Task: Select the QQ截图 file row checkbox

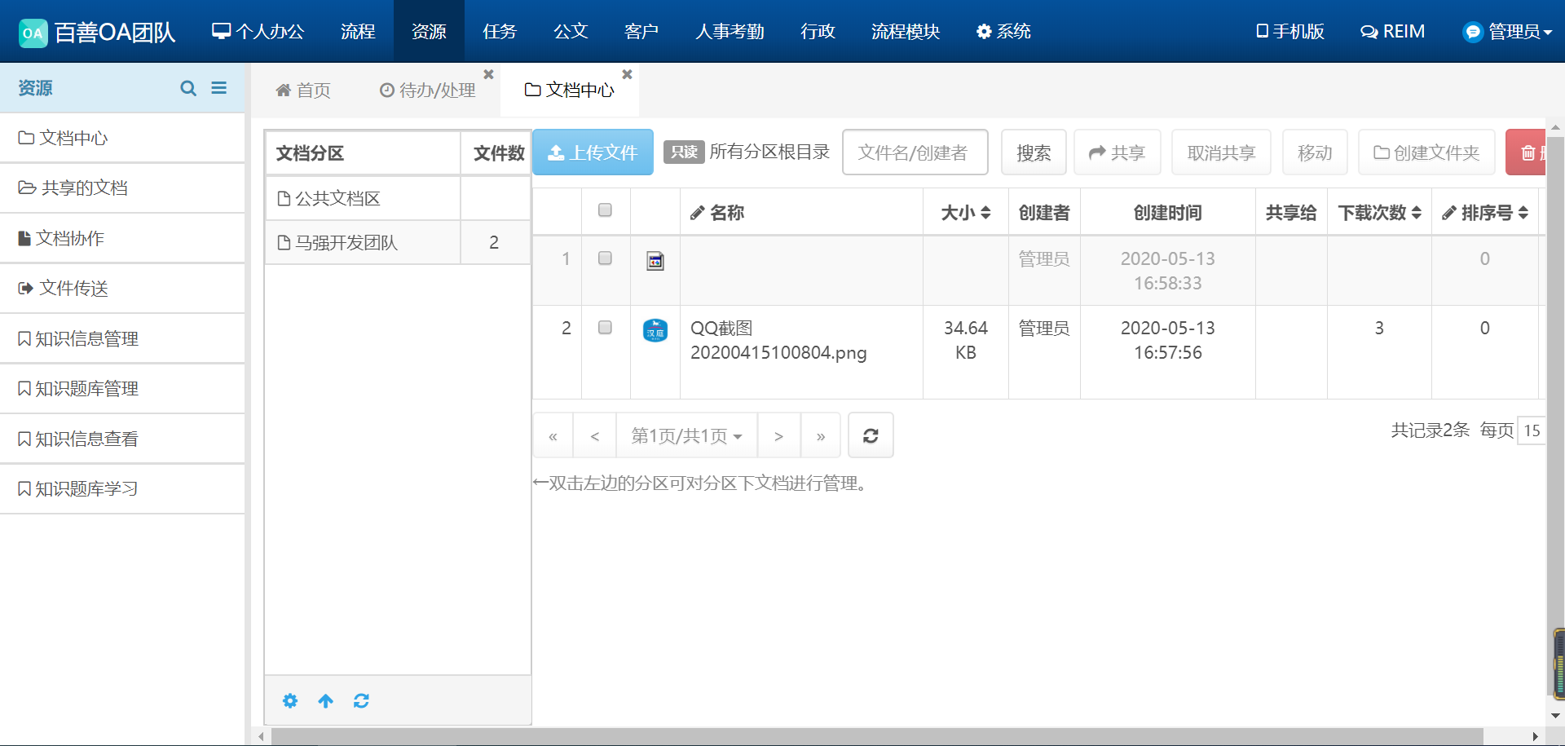Action: click(x=605, y=328)
